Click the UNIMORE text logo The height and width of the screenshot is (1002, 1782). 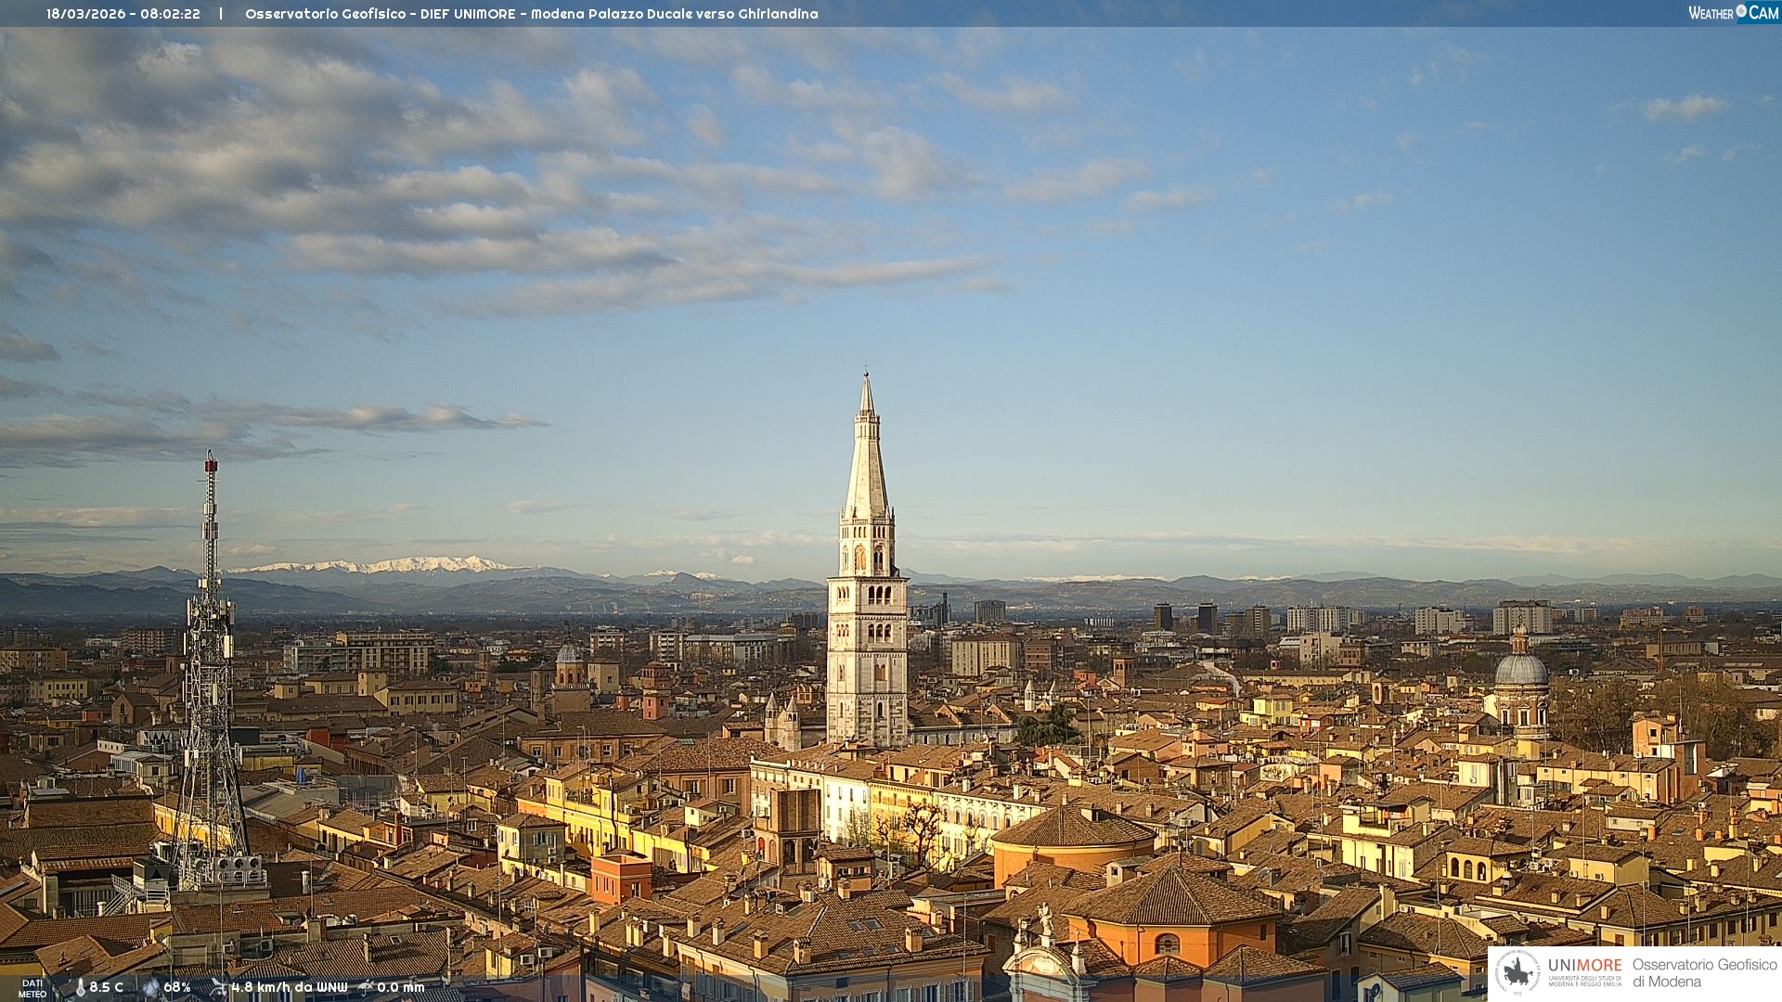[1584, 966]
